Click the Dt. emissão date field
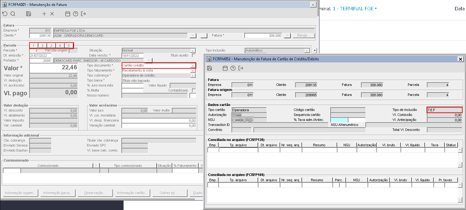 point(40,55)
